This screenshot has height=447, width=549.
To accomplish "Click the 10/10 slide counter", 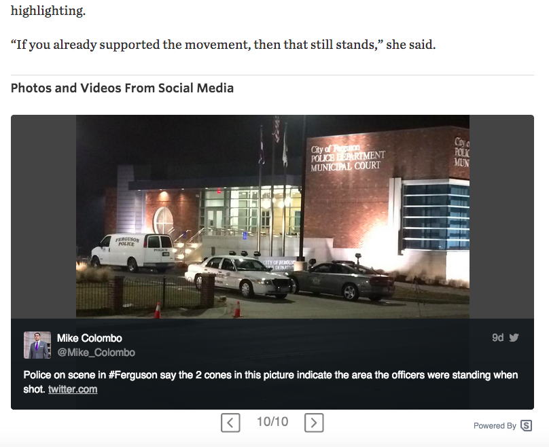I will coord(272,422).
